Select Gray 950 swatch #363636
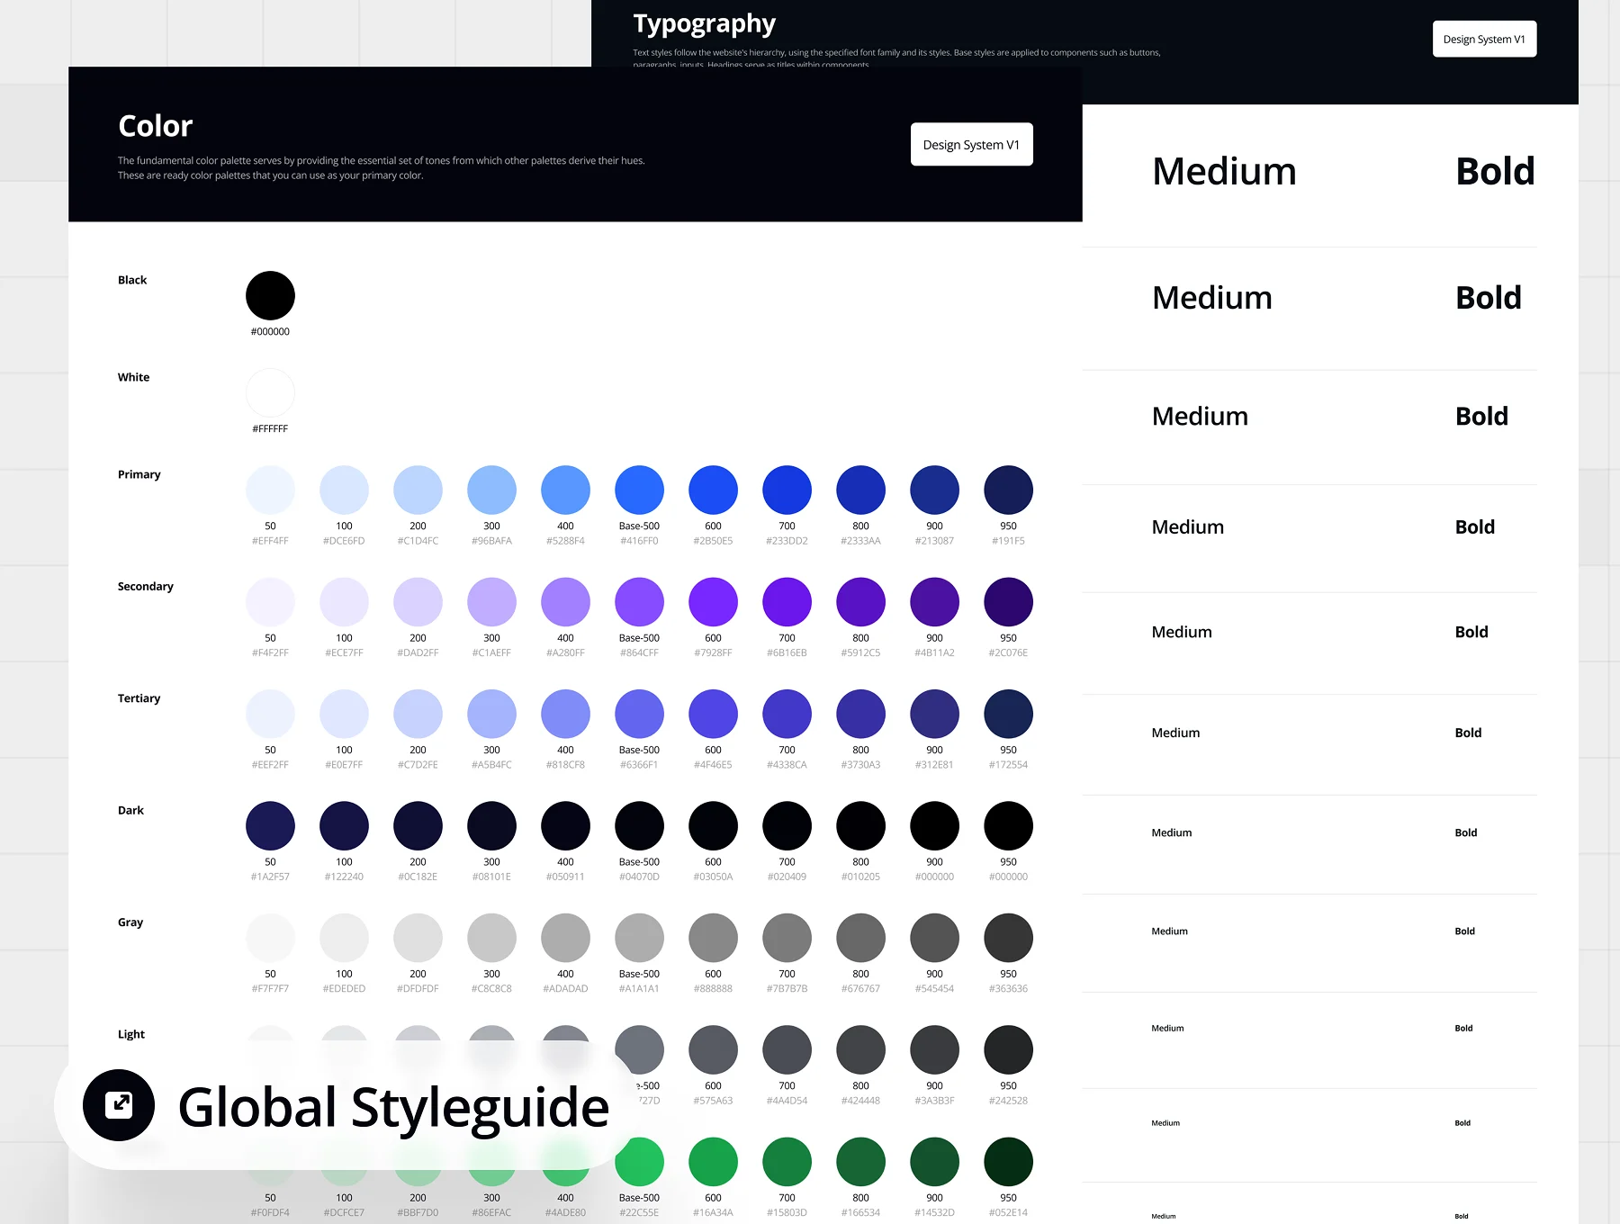This screenshot has height=1224, width=1620. (x=1008, y=938)
